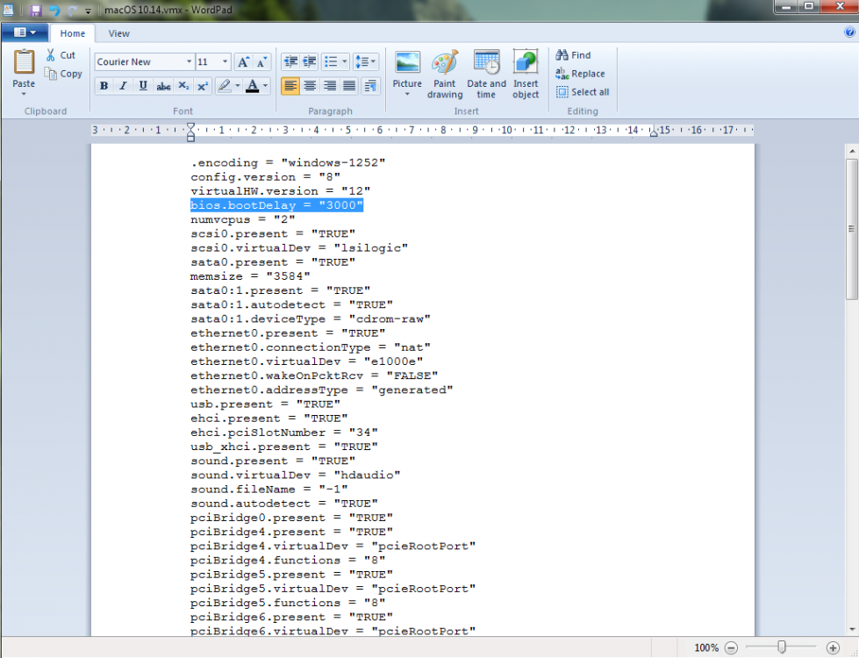Image resolution: width=859 pixels, height=658 pixels.
Task: Open the highlight color dropdown arrow
Action: [x=237, y=86]
